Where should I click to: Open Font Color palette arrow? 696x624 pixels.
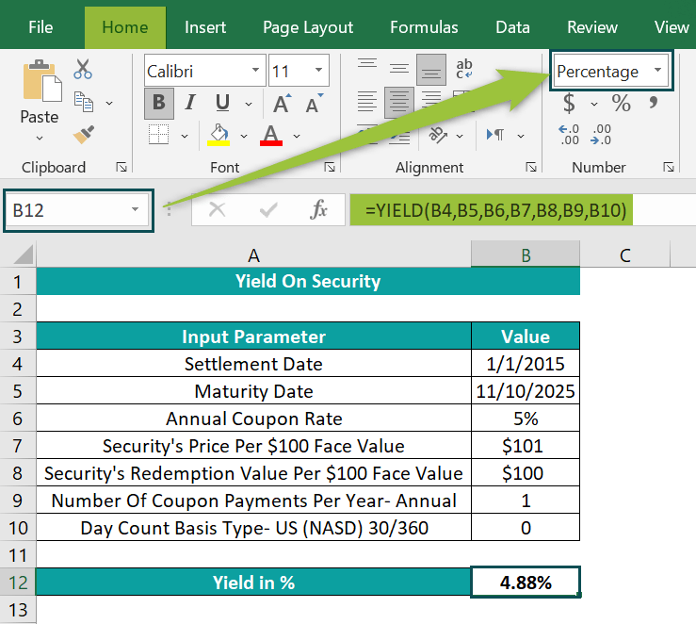(x=297, y=136)
